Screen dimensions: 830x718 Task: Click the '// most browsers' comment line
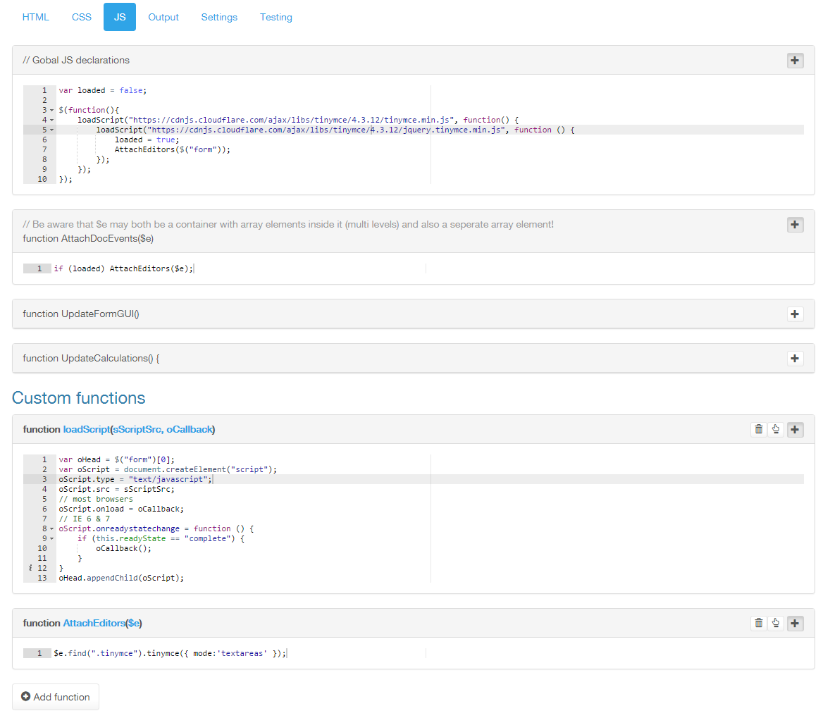point(96,500)
